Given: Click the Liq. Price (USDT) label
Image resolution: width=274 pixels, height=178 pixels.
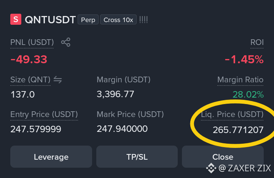Looking at the screenshot, I should 232,114.
